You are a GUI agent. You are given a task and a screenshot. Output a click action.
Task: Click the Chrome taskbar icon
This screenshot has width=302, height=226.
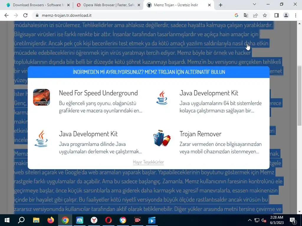(x=65, y=220)
